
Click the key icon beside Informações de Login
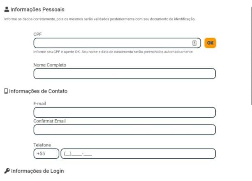(x=7, y=171)
